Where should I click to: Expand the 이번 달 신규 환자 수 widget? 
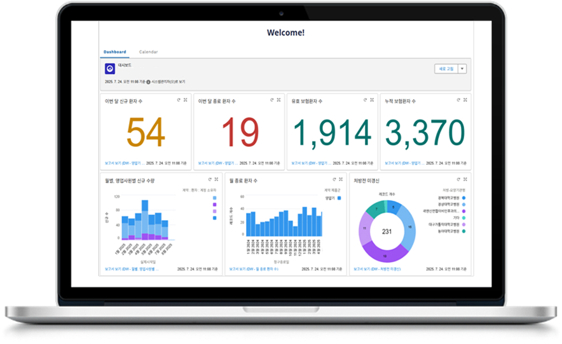click(186, 100)
